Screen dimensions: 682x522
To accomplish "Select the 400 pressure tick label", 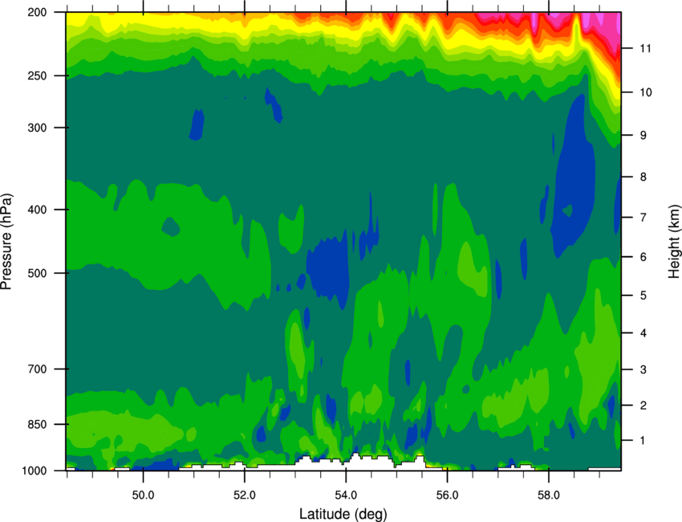I will tap(37, 210).
